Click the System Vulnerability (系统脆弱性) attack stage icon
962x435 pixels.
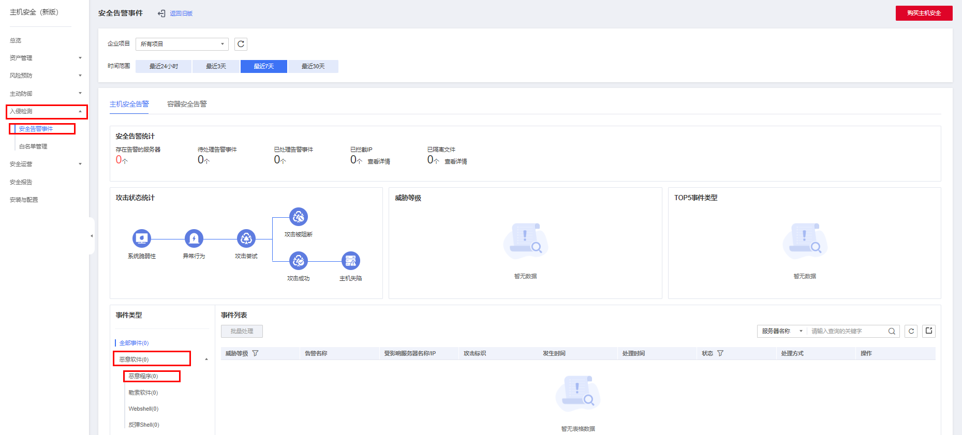pyautogui.click(x=141, y=238)
